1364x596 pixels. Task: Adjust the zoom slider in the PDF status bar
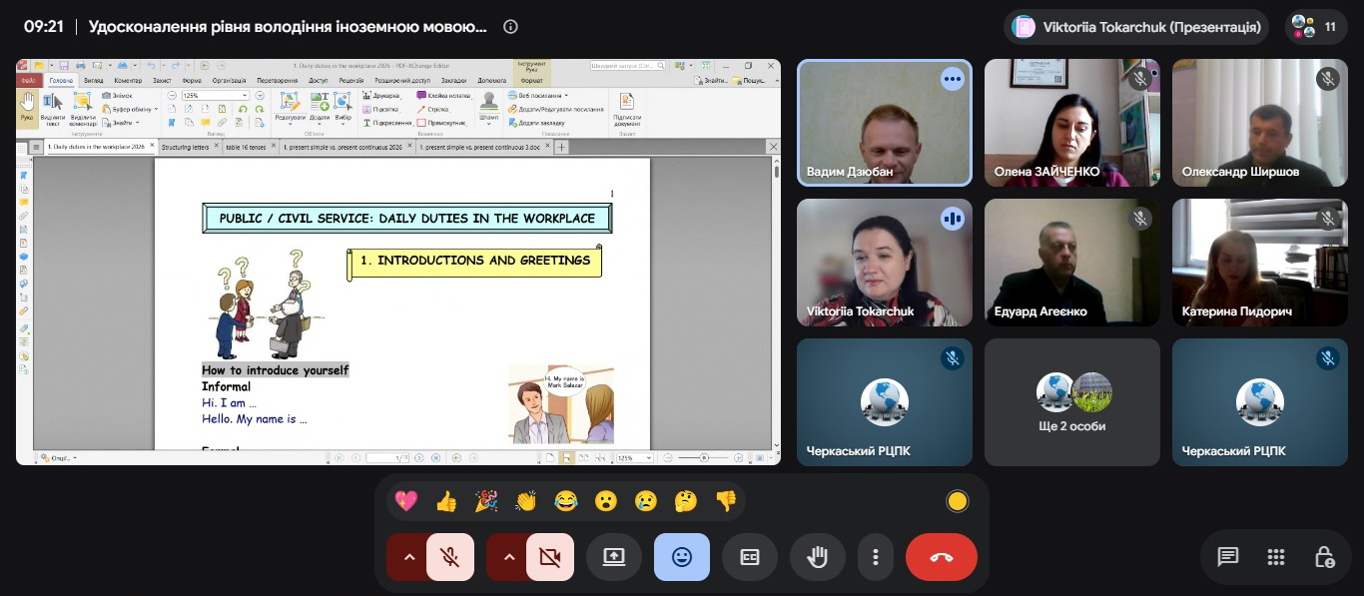(x=704, y=457)
